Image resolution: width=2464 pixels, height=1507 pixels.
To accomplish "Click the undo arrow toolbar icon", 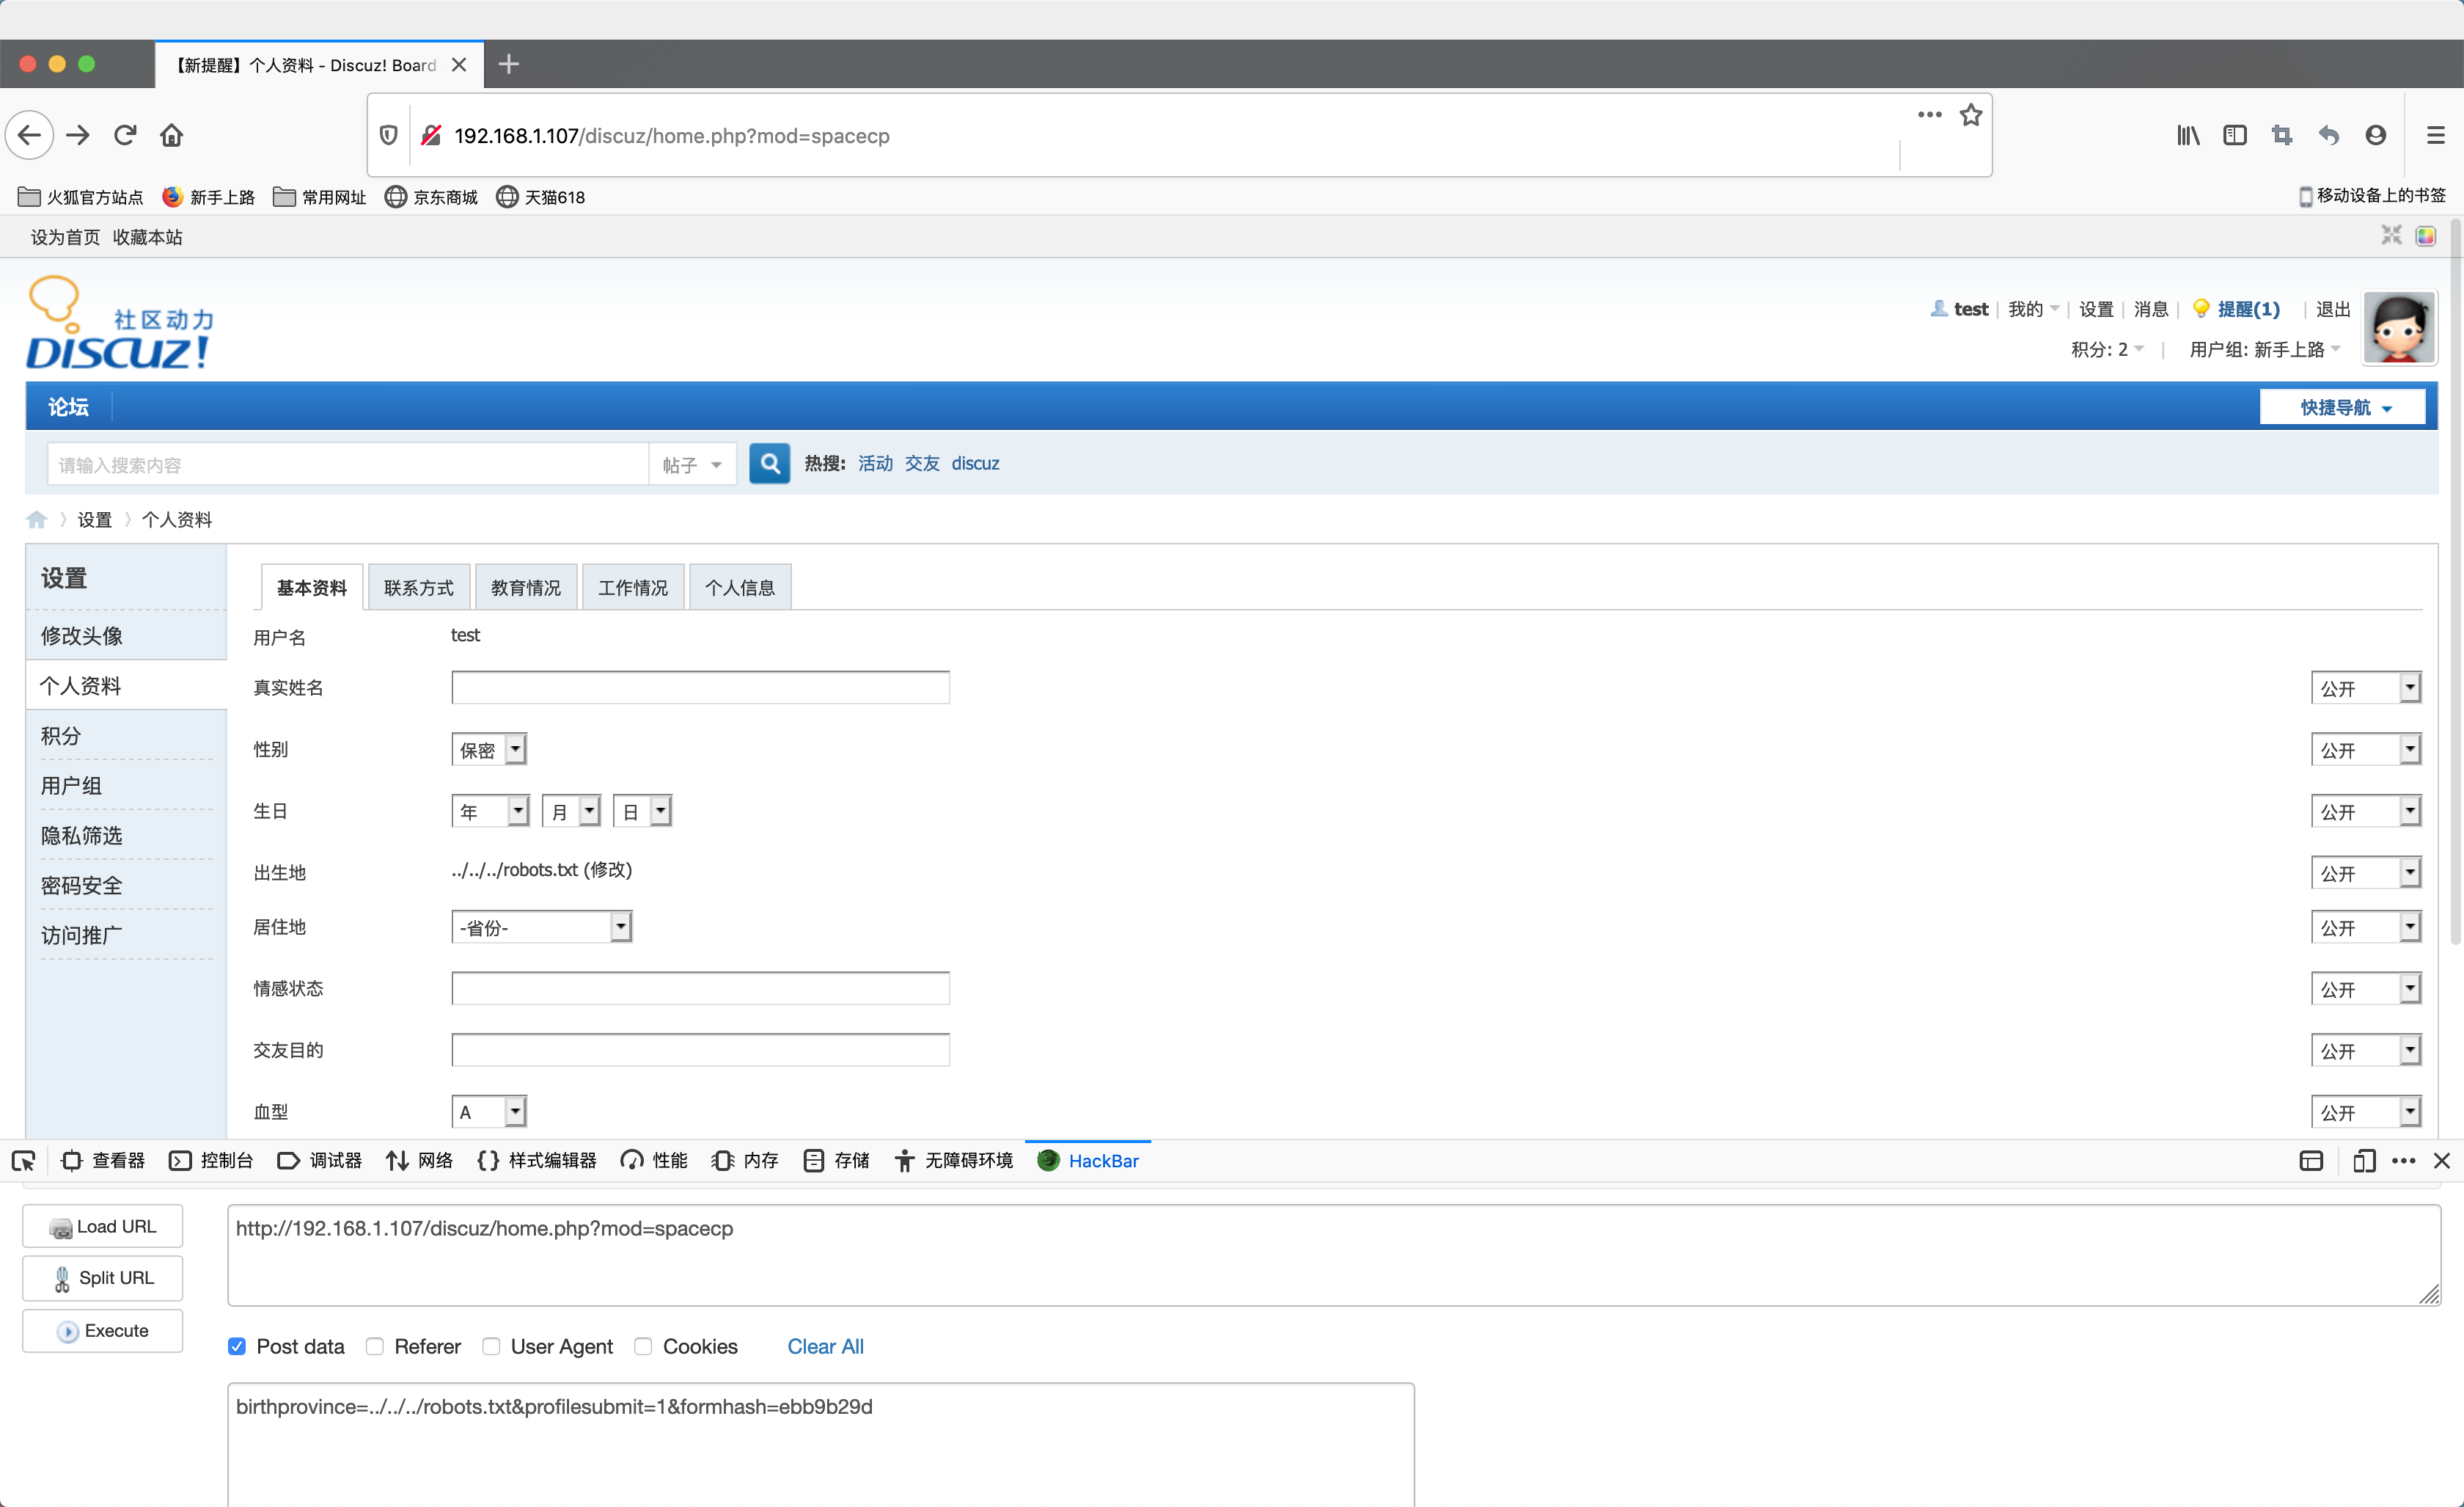I will [2329, 135].
